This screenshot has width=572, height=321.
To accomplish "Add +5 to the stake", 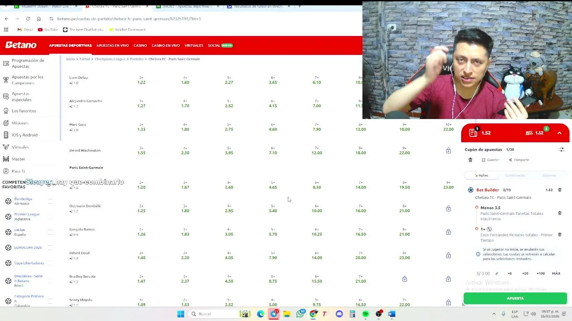I will tap(509, 273).
